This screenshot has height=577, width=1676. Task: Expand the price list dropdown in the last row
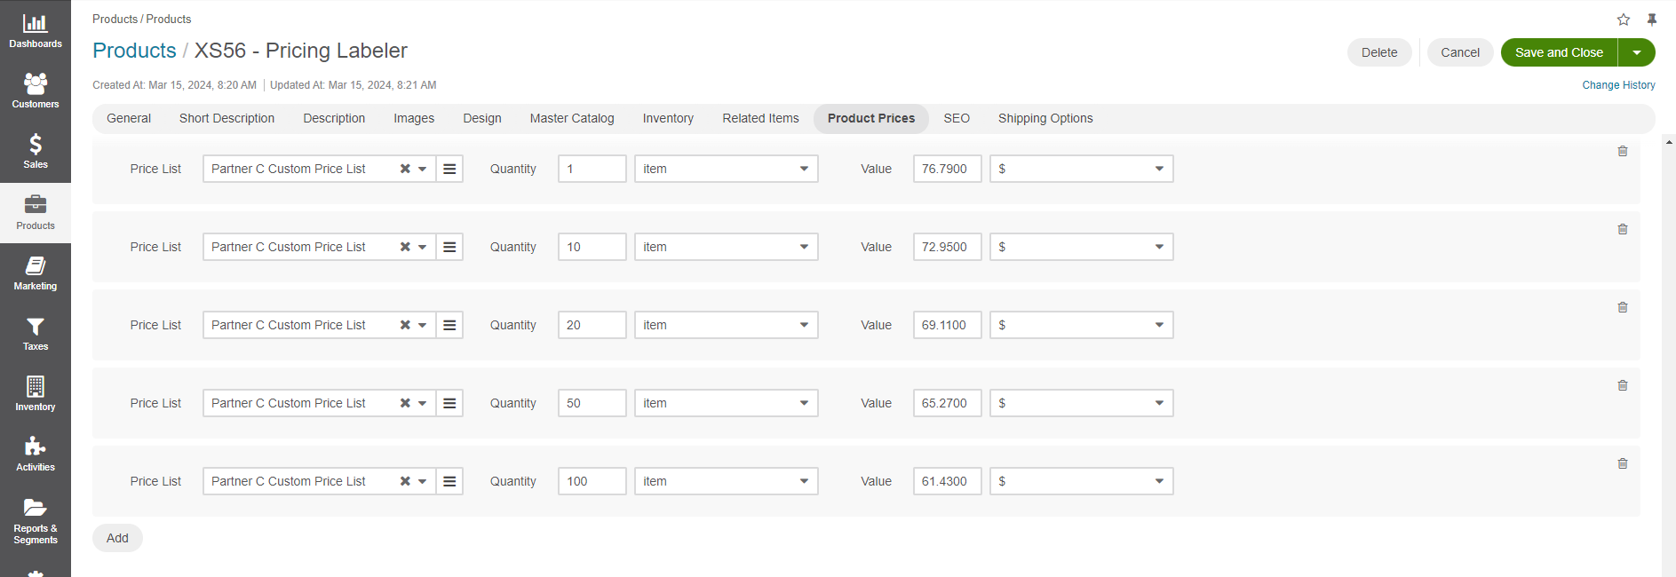click(423, 481)
